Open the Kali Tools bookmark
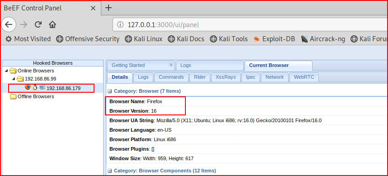The width and height of the screenshot is (388, 176). pyautogui.click(x=229, y=39)
